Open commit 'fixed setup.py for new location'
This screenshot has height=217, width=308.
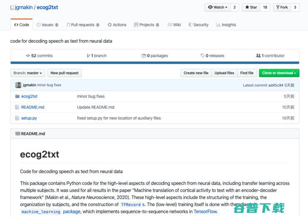(x=119, y=118)
